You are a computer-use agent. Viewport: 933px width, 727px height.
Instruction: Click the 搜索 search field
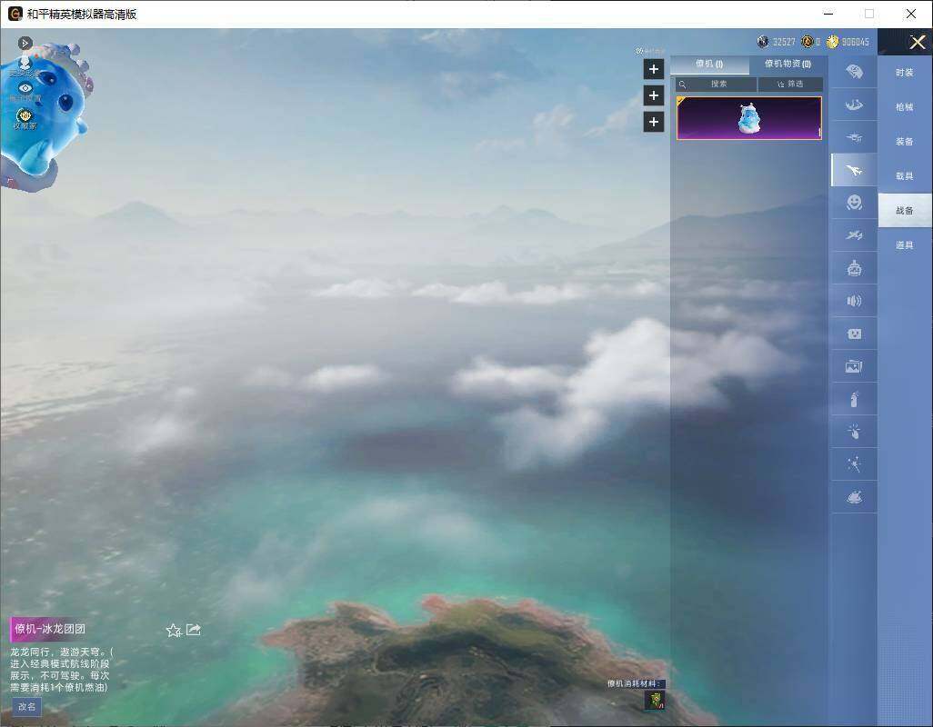point(717,85)
